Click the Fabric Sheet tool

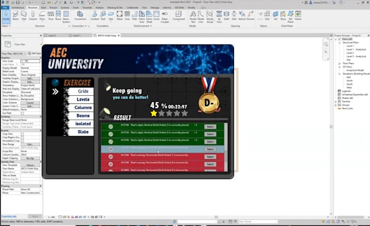click(149, 16)
